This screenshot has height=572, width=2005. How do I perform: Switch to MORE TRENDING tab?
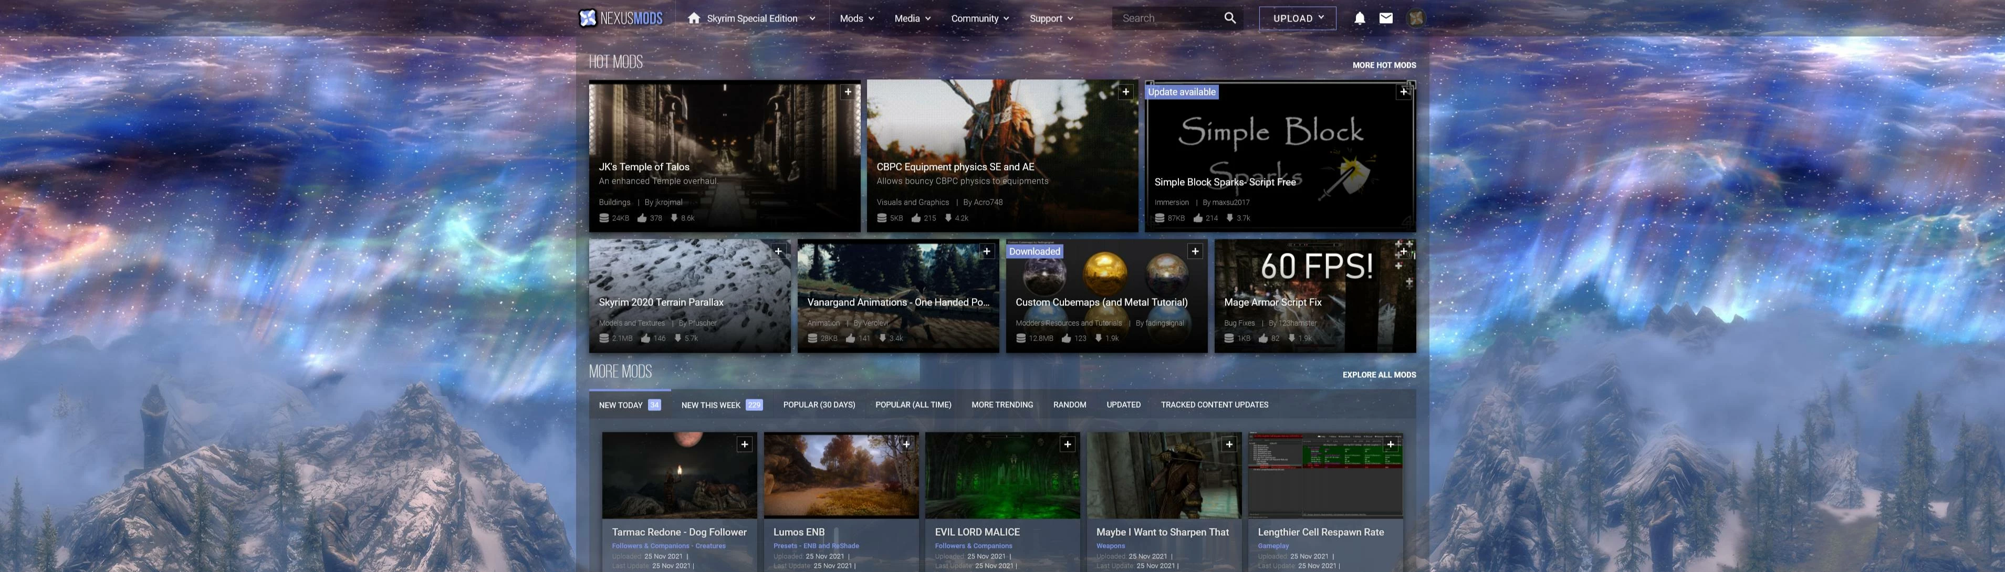1002,405
